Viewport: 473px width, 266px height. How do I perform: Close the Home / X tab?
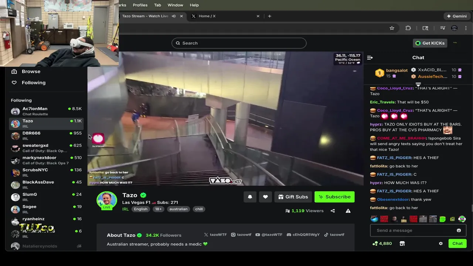258,16
